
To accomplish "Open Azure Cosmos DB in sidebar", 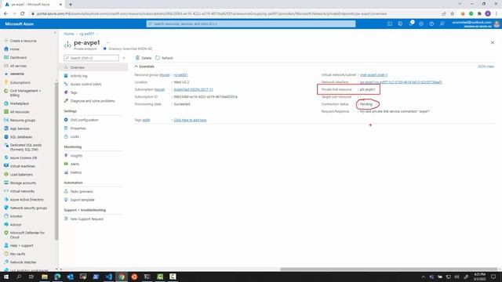I will pos(24,158).
